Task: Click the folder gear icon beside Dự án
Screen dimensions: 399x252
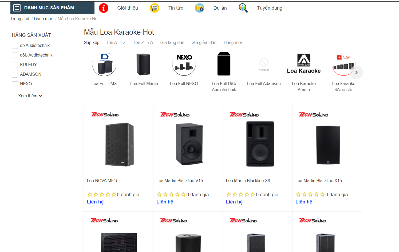Action: (199, 8)
